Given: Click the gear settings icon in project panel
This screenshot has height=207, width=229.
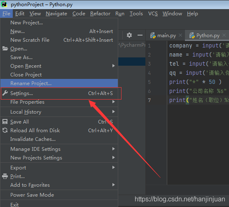Looking at the screenshot, I should coord(129,35).
